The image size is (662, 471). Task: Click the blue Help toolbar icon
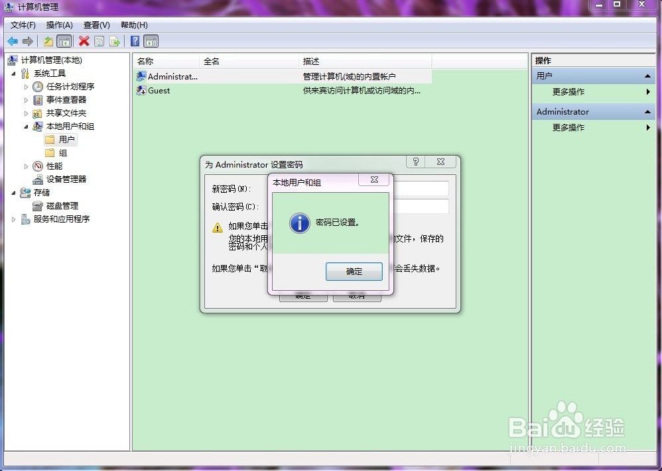pyautogui.click(x=135, y=41)
